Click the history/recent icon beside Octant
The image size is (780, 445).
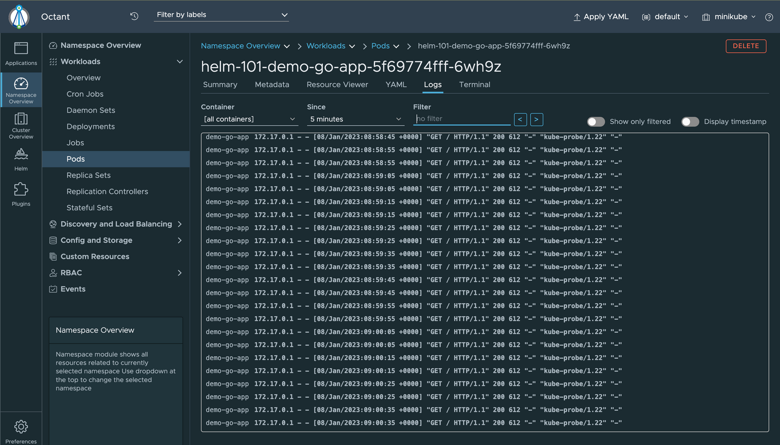point(134,16)
